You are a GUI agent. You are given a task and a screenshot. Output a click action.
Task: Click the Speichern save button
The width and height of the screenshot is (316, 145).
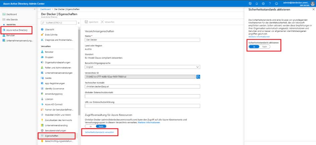91,22
